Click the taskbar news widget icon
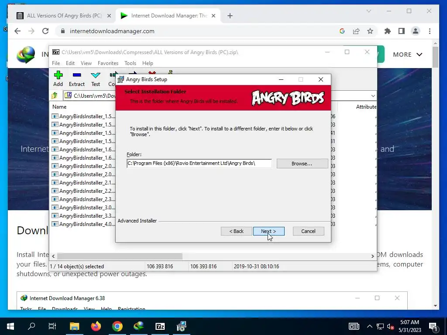Image resolution: width=447 pixels, height=335 pixels. pos(354,326)
